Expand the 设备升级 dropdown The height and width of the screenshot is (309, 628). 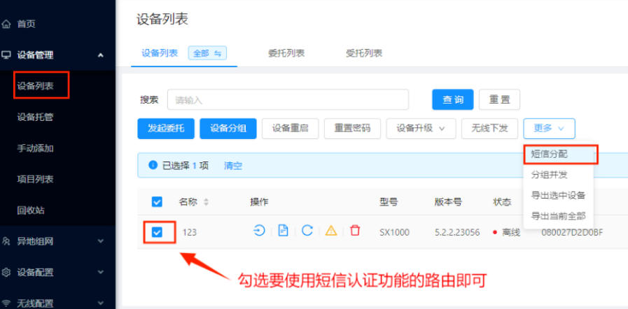(421, 128)
